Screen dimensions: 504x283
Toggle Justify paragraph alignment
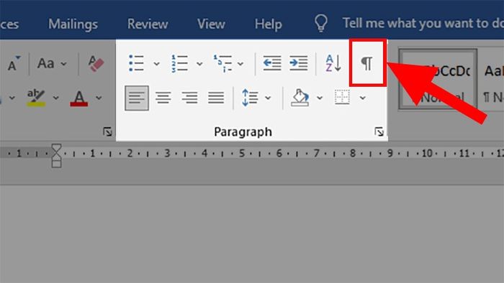216,98
